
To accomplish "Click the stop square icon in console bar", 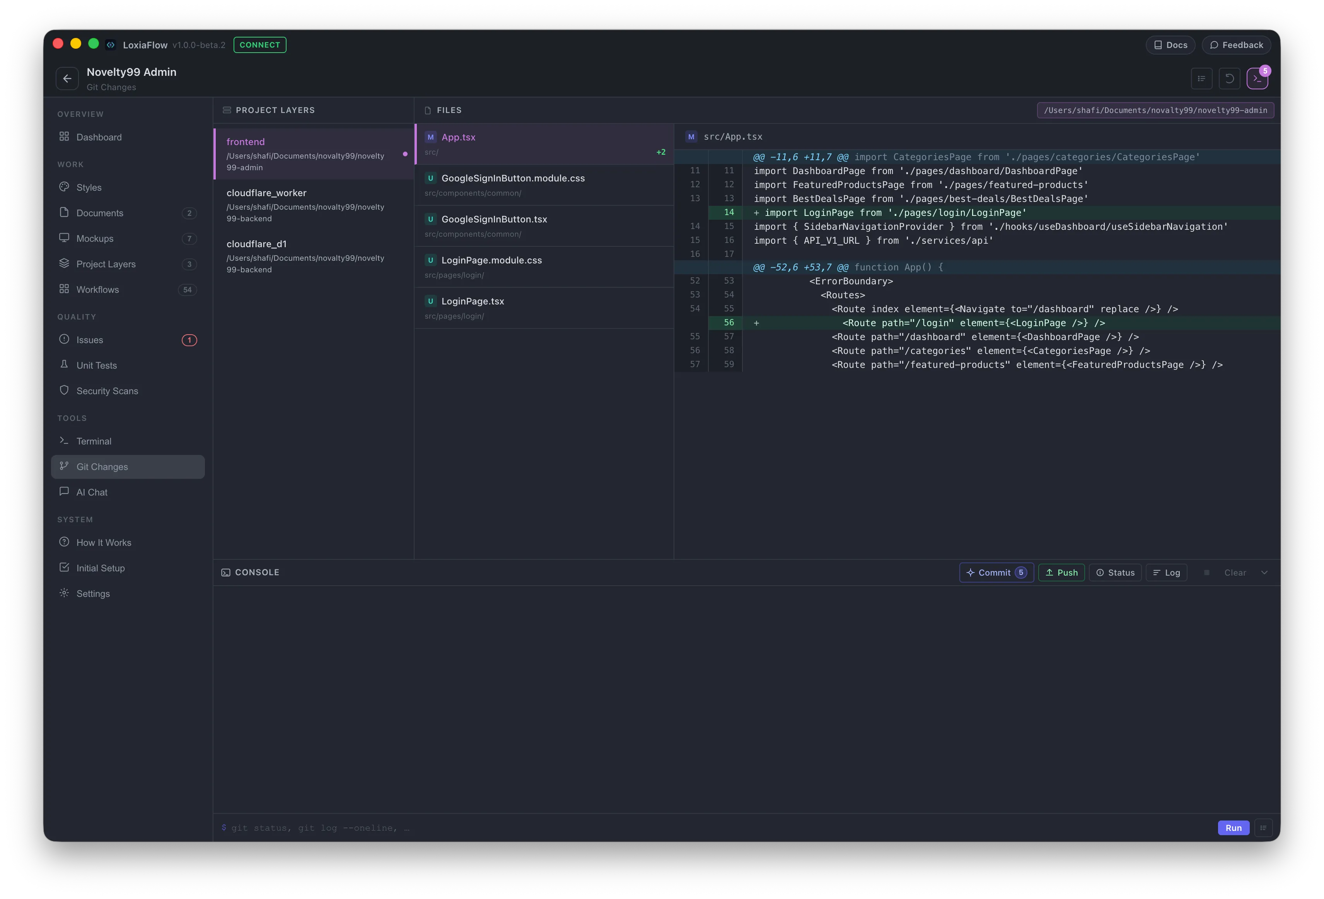I will pos(1206,573).
